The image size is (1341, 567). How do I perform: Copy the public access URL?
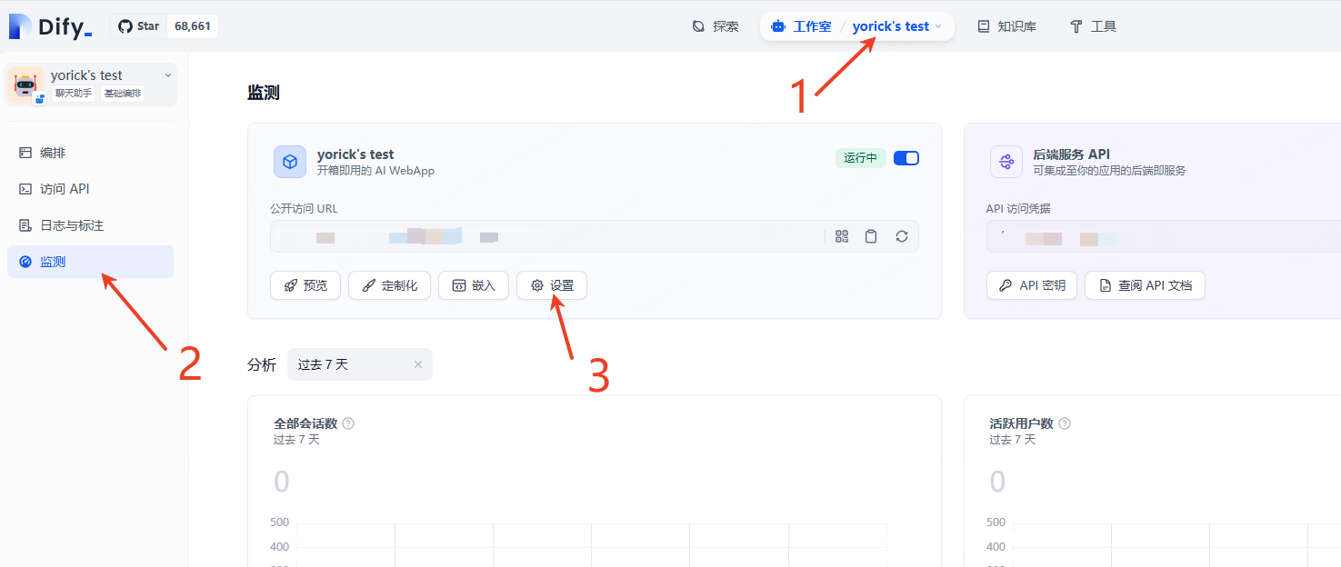[871, 236]
